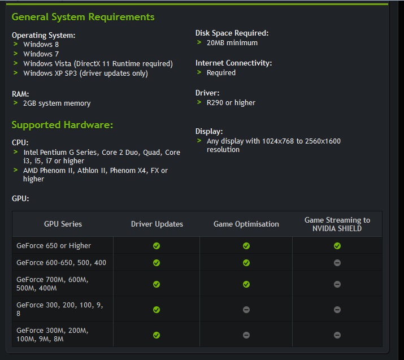The image size is (404, 360).
Task: Click the Driver Updates checkmark for GeForce 650 or Higher
Action: click(x=157, y=246)
